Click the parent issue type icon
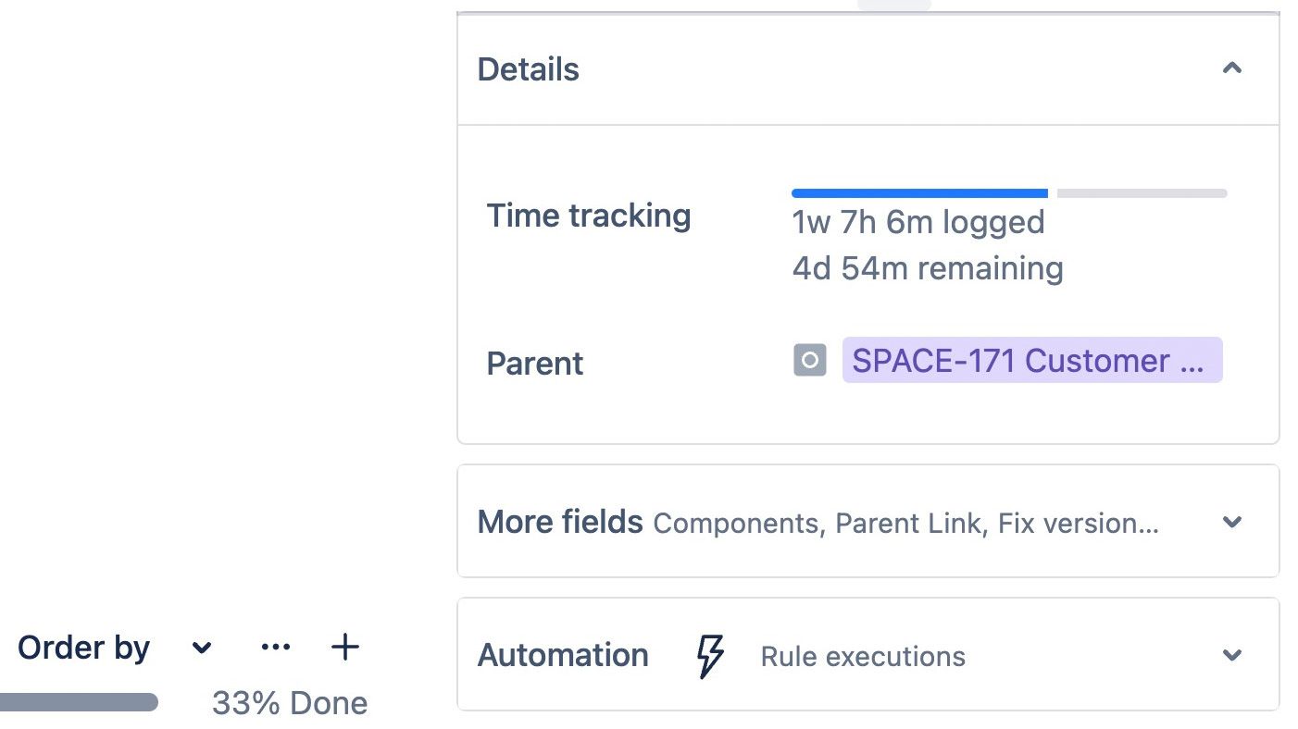The height and width of the screenshot is (729, 1298). point(809,361)
